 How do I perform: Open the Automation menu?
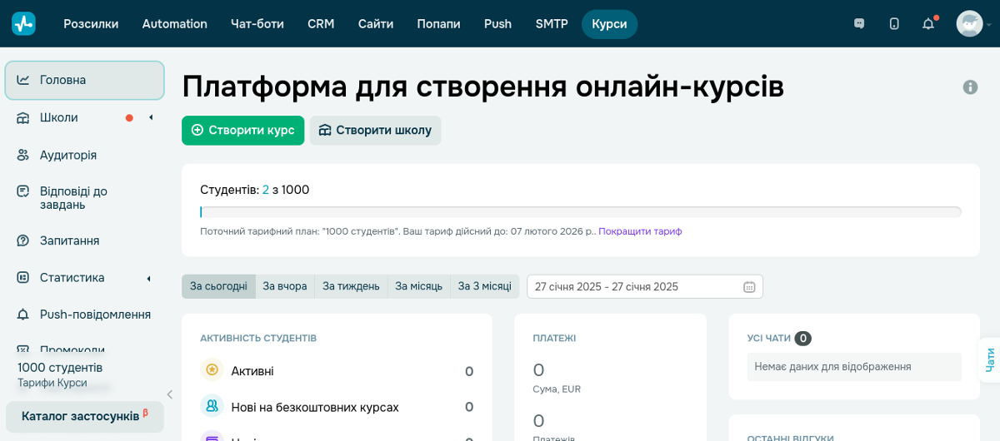(x=175, y=24)
